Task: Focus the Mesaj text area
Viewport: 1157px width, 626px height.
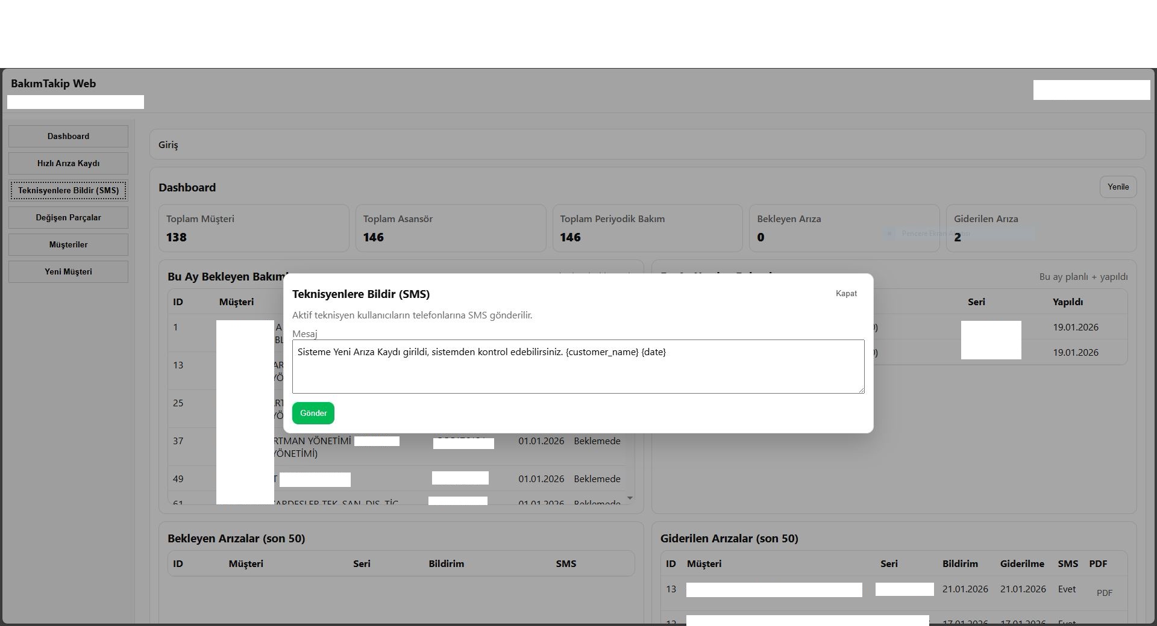Action: [577, 366]
